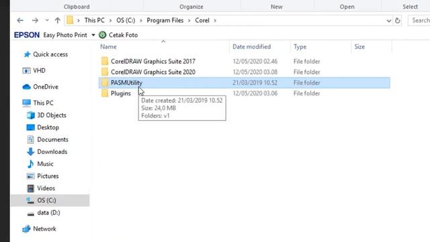Open the Easy Photo Print dropdown arrow
This screenshot has width=430, height=242.
[93, 35]
